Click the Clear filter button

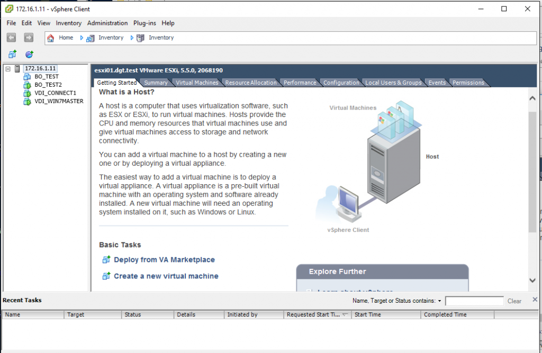[514, 301]
